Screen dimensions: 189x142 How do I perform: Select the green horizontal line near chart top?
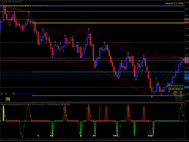point(92,12)
